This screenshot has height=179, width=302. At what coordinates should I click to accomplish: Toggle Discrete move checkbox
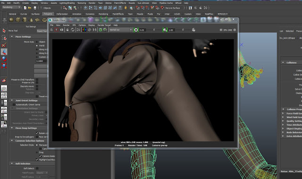click(37, 86)
